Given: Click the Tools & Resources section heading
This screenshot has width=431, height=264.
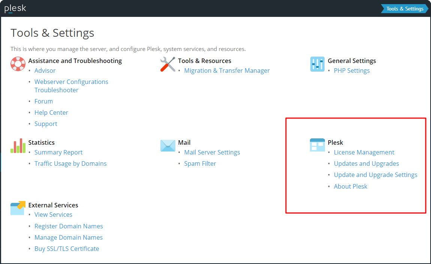Looking at the screenshot, I should [x=205, y=61].
